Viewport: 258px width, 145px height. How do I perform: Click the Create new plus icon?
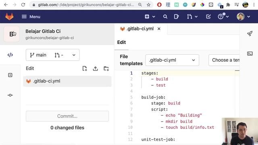(147, 17)
